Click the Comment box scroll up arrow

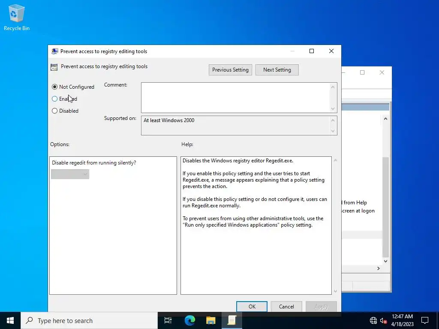tap(333, 87)
